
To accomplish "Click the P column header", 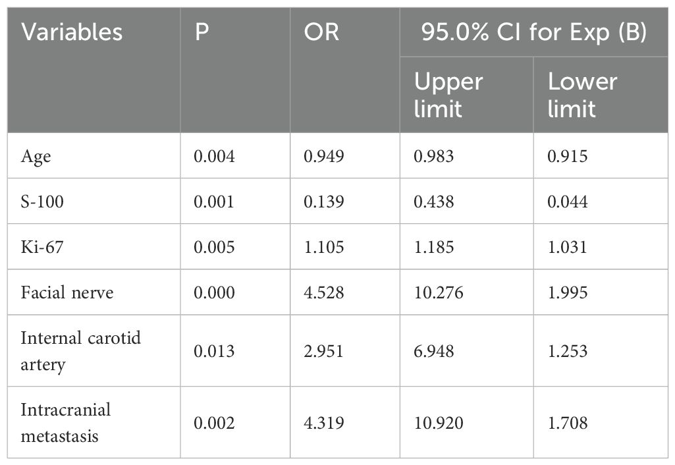I will [x=202, y=32].
